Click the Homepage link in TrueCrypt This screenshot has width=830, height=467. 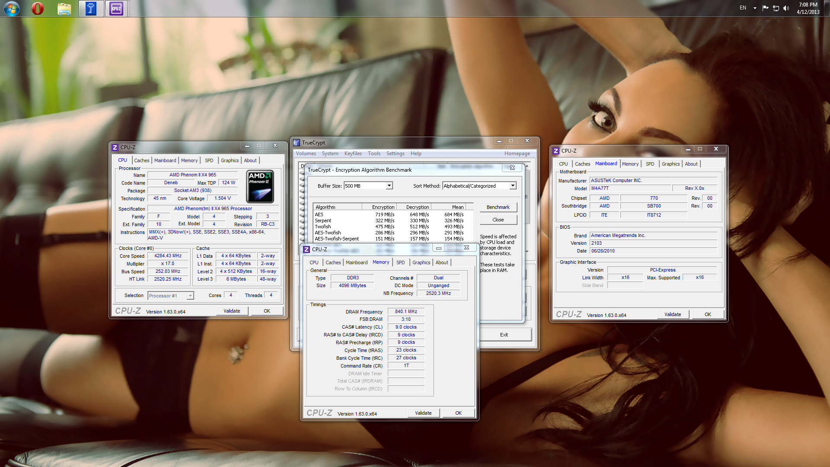[x=517, y=154]
